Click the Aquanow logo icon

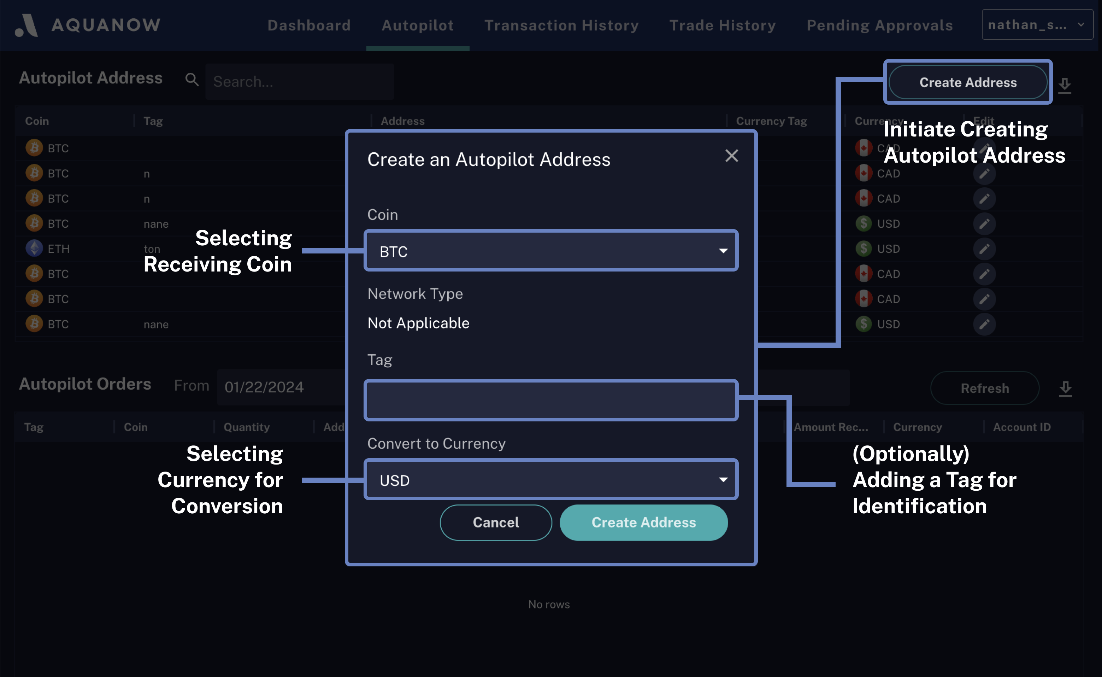[26, 25]
